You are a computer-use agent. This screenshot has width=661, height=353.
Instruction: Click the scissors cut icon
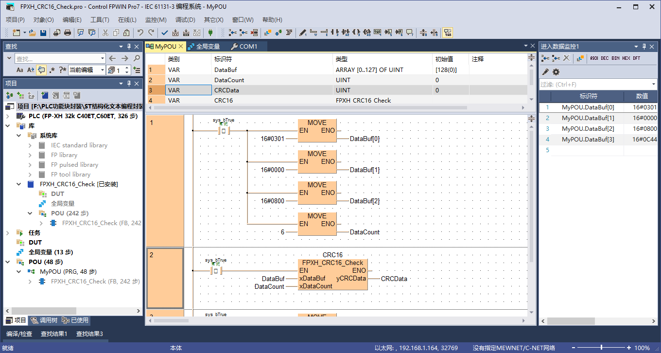(105, 33)
